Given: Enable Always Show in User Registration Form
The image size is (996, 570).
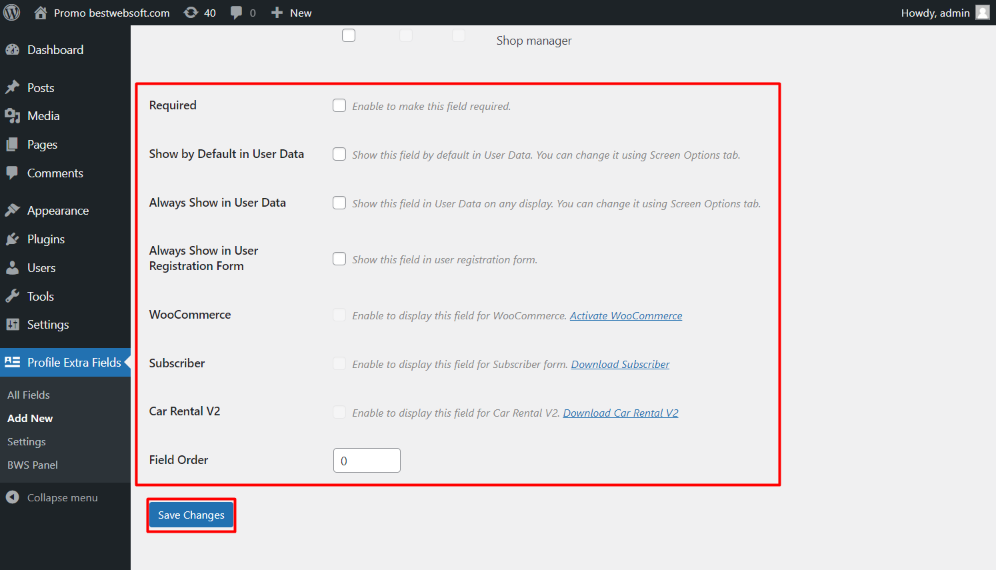Looking at the screenshot, I should click(339, 259).
